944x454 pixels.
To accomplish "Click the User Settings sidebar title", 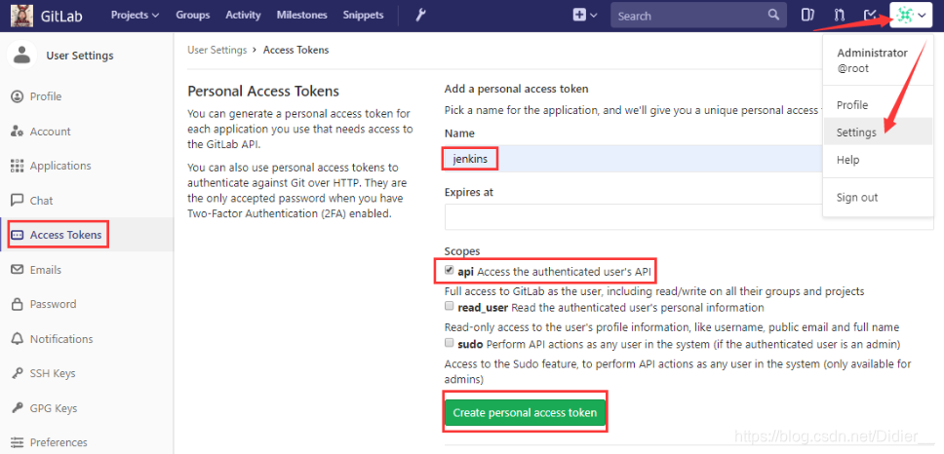I will pyautogui.click(x=80, y=56).
